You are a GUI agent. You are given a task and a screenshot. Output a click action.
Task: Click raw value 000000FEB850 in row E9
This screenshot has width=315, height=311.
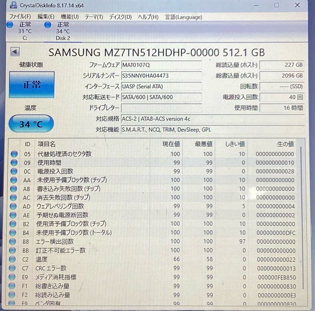[277, 277]
